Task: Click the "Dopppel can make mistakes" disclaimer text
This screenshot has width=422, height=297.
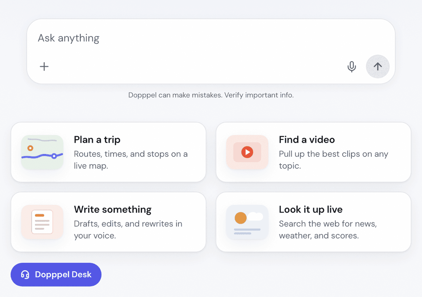Action: pos(211,95)
